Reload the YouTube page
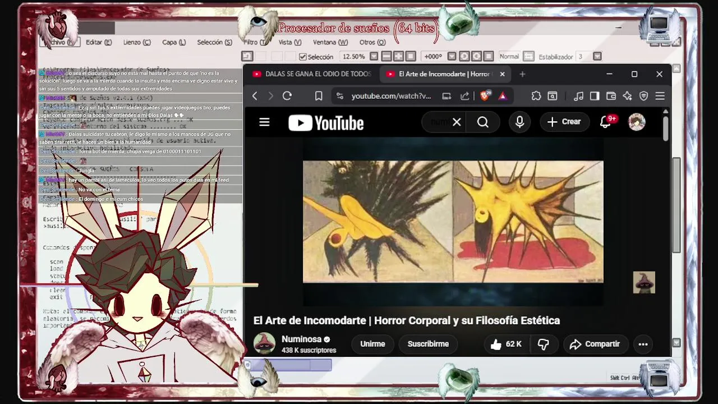The width and height of the screenshot is (718, 404). click(x=287, y=96)
